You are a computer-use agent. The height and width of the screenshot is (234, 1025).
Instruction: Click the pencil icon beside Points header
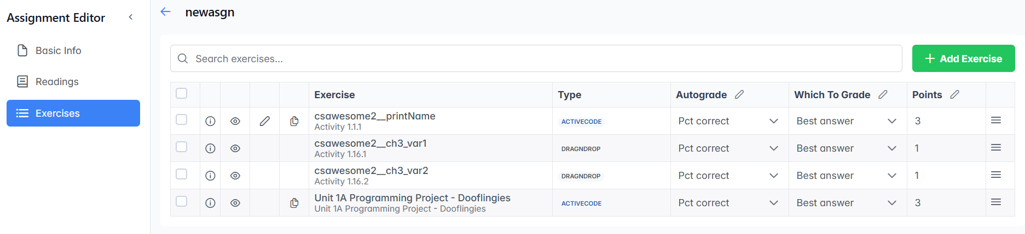955,94
